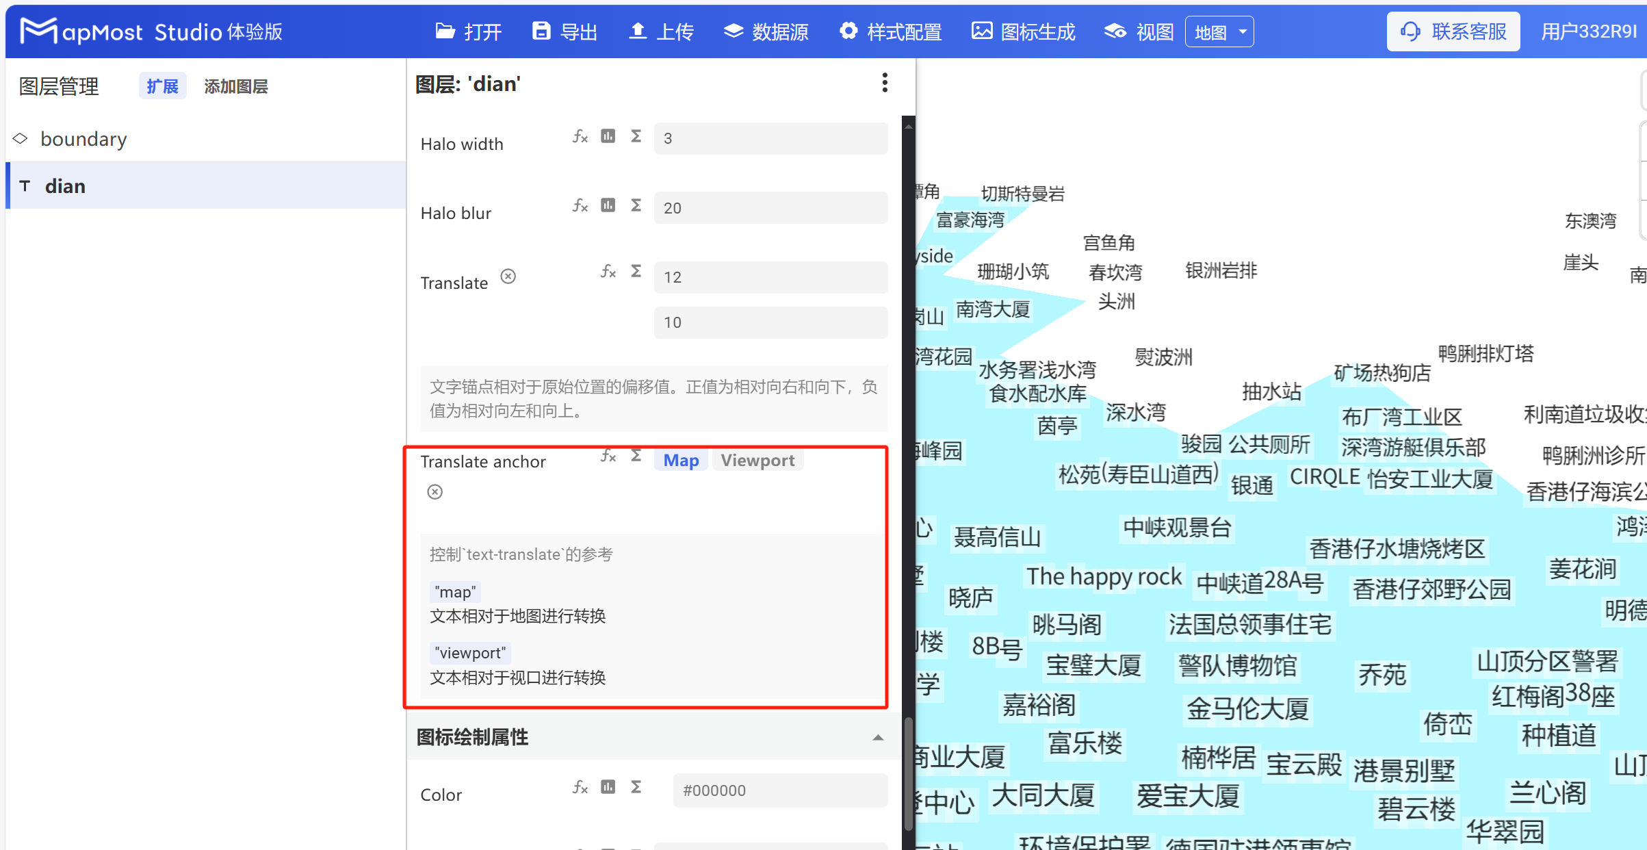Open the 数据源 data source panel
1647x850 pixels.
coord(766,31)
